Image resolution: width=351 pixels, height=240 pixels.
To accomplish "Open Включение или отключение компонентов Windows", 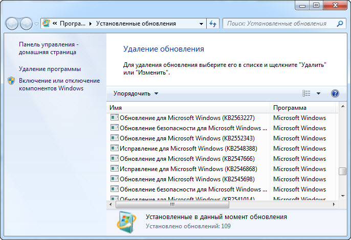I will (59, 84).
